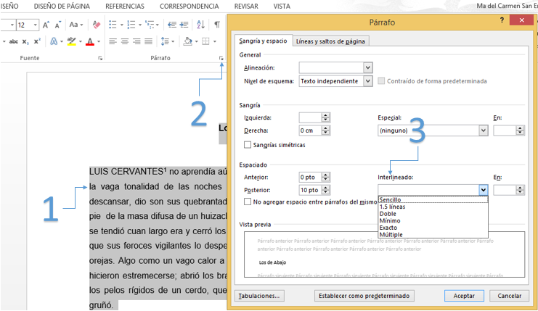Image resolution: width=538 pixels, height=311 pixels.
Task: Enable the Sangrías simétricas checkbox
Action: coord(248,145)
